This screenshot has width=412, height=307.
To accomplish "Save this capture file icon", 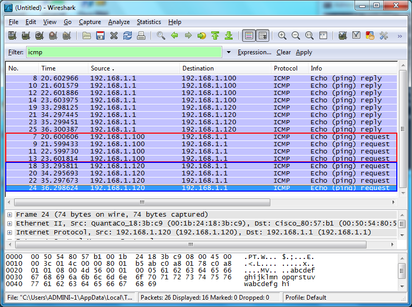I will [100, 36].
